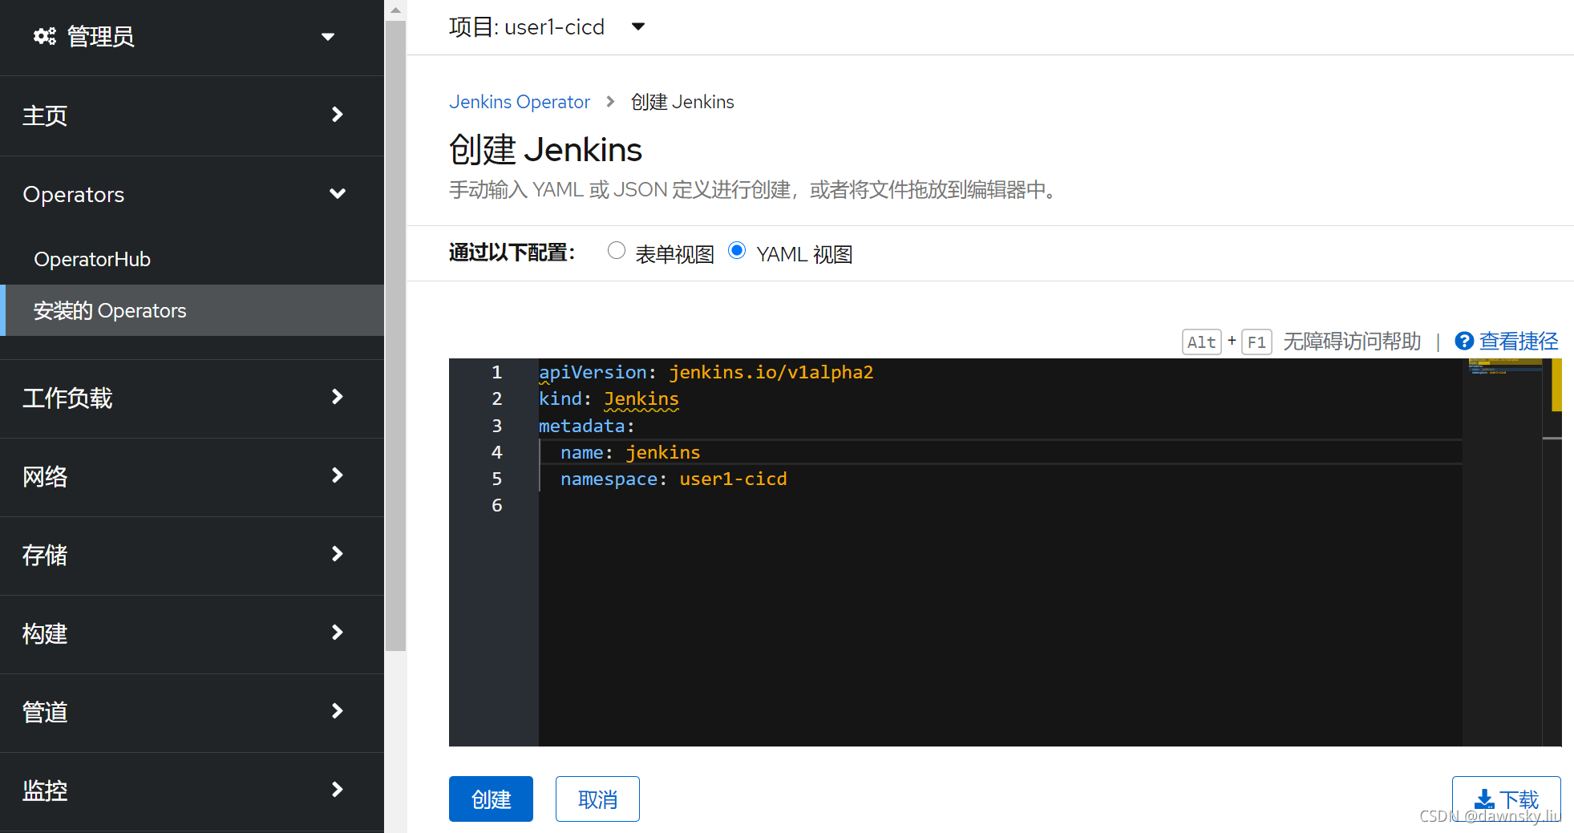Expand the 主页 navigation section

coord(192,115)
